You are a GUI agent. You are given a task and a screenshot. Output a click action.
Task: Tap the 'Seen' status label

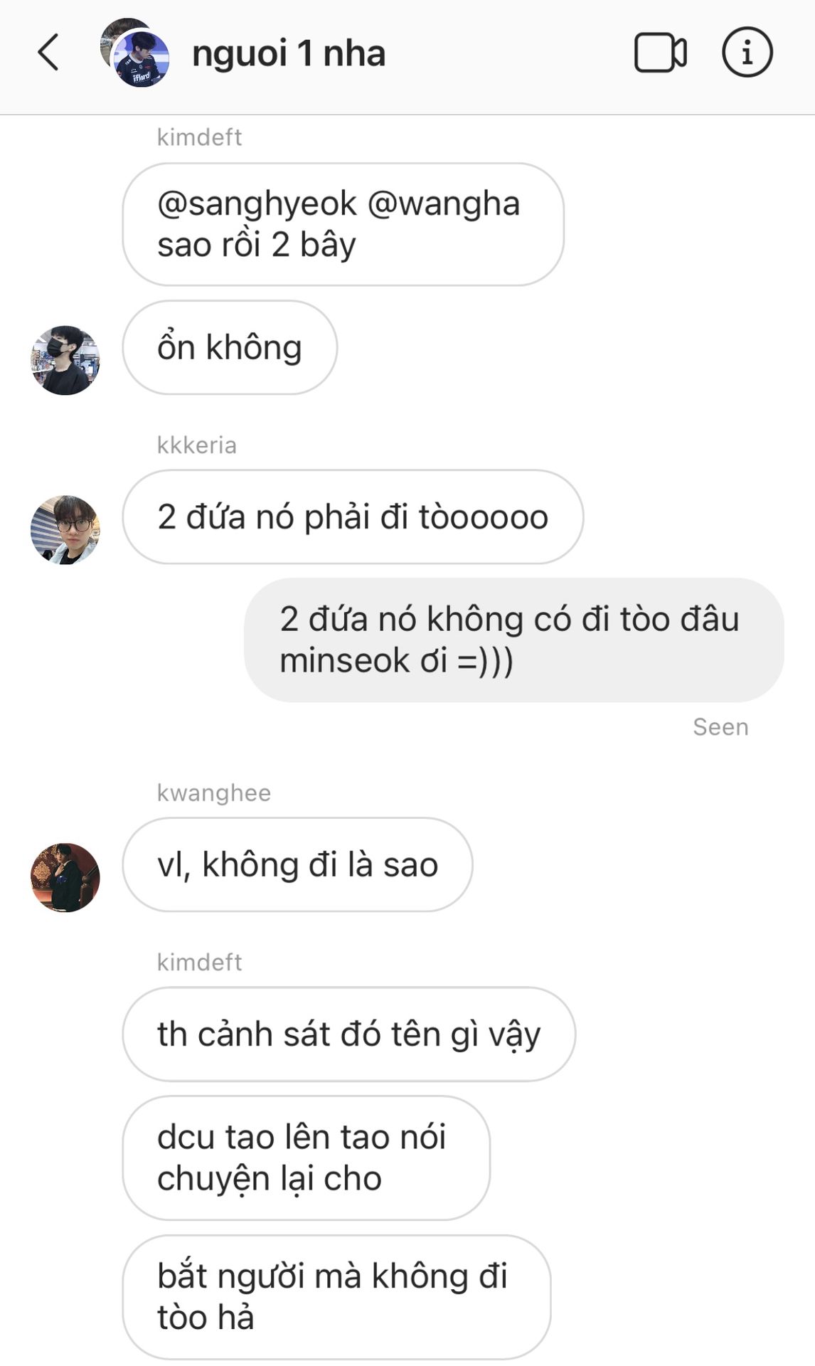pyautogui.click(x=720, y=727)
